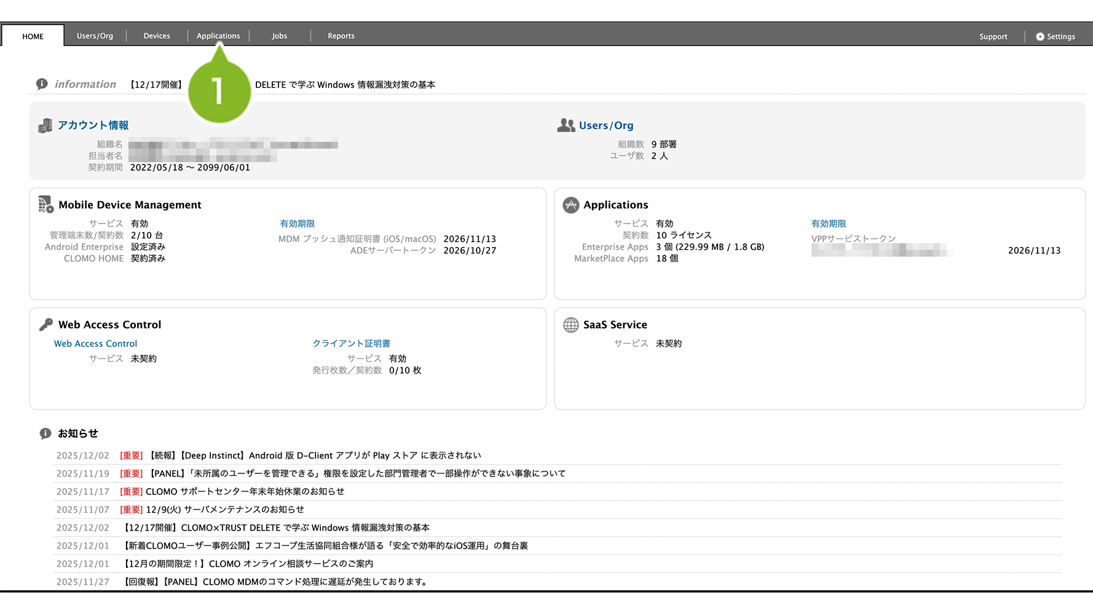Click the information circle icon

42,84
